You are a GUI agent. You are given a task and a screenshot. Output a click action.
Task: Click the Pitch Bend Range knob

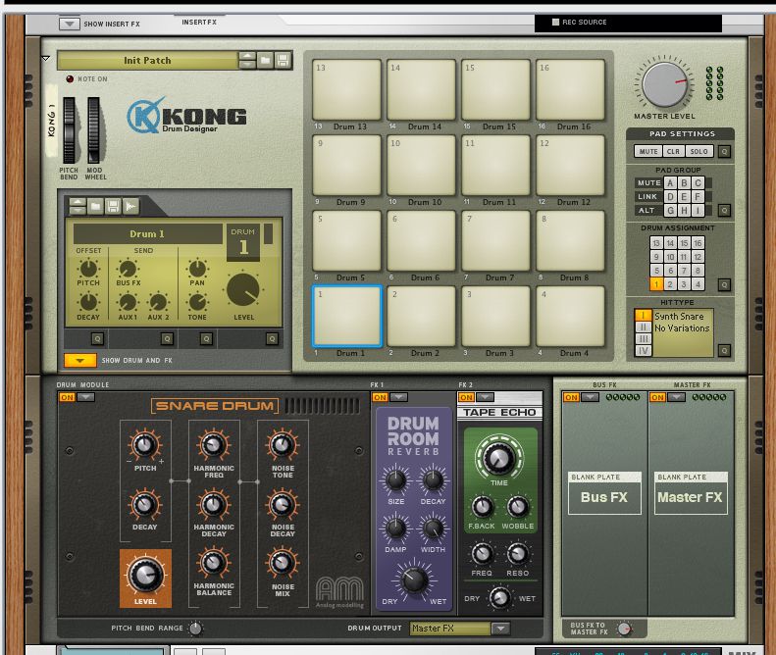196,629
